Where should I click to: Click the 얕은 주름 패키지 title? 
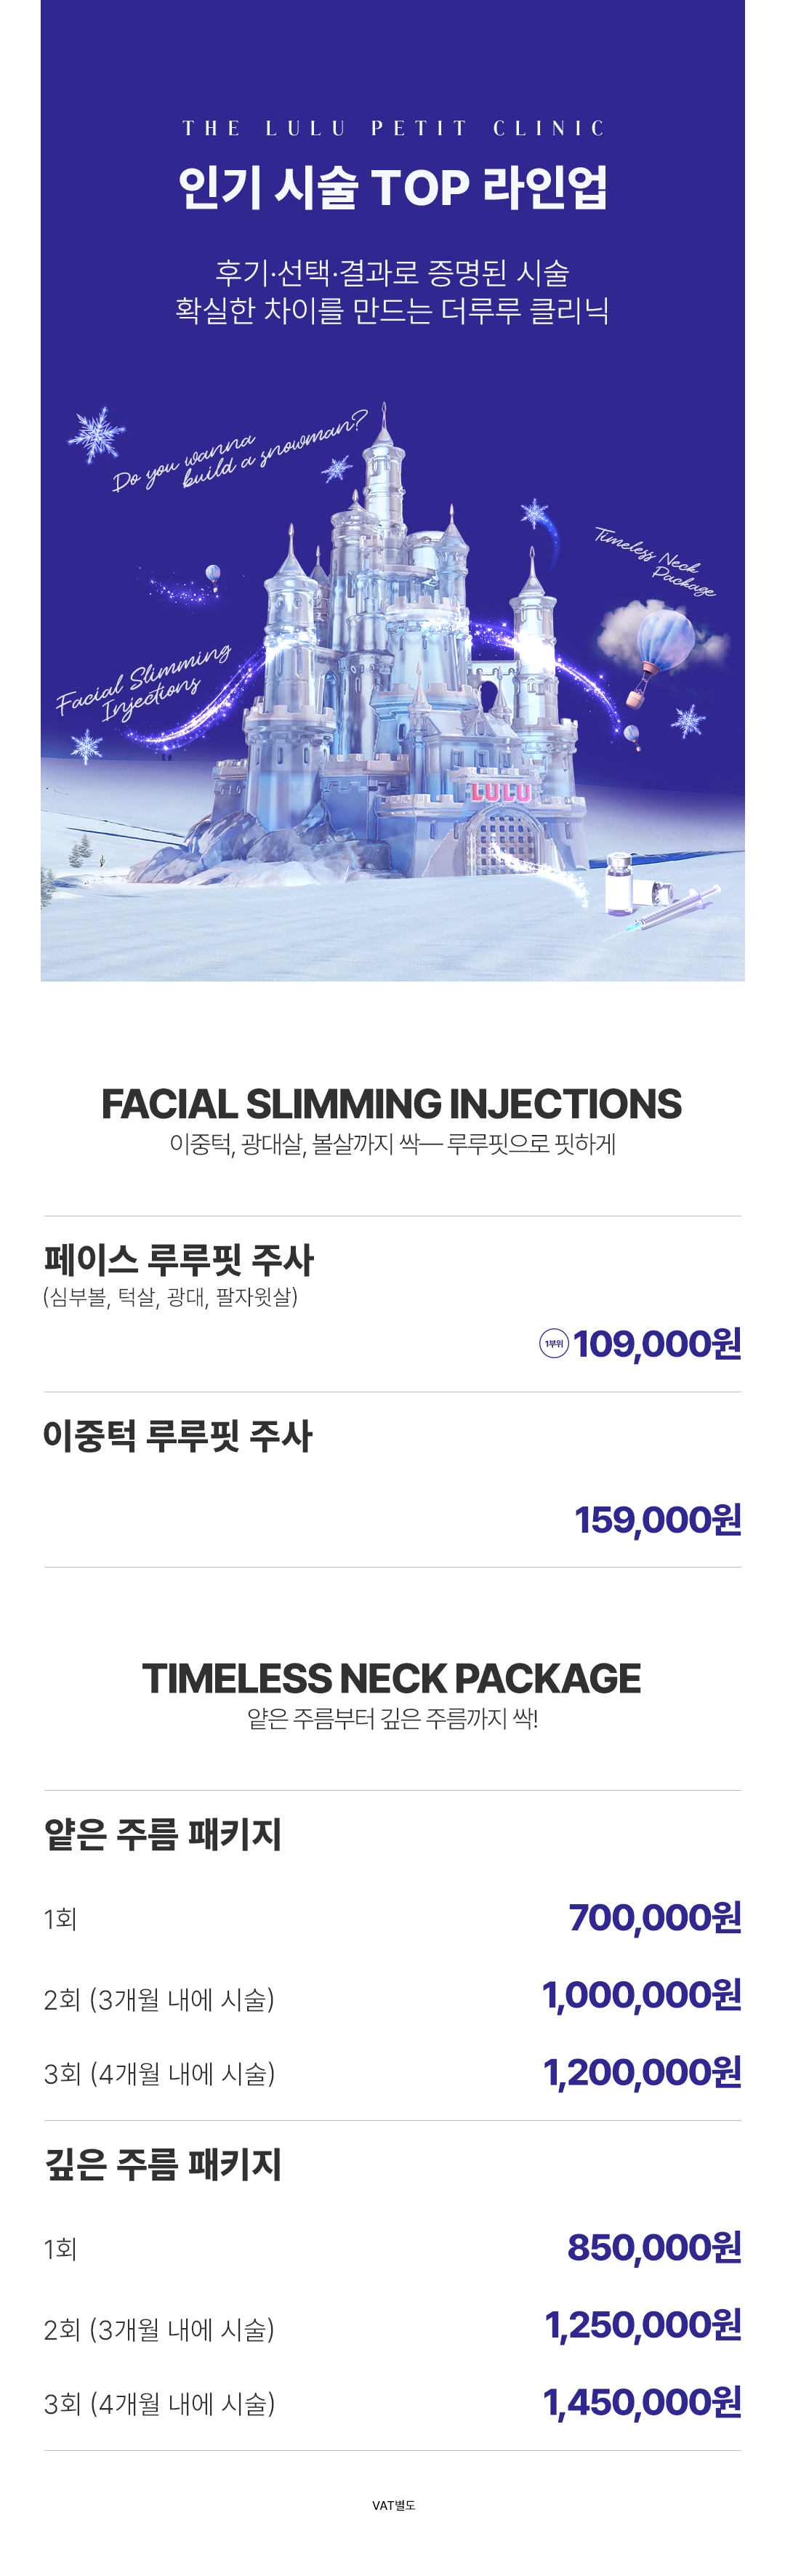tap(163, 1834)
